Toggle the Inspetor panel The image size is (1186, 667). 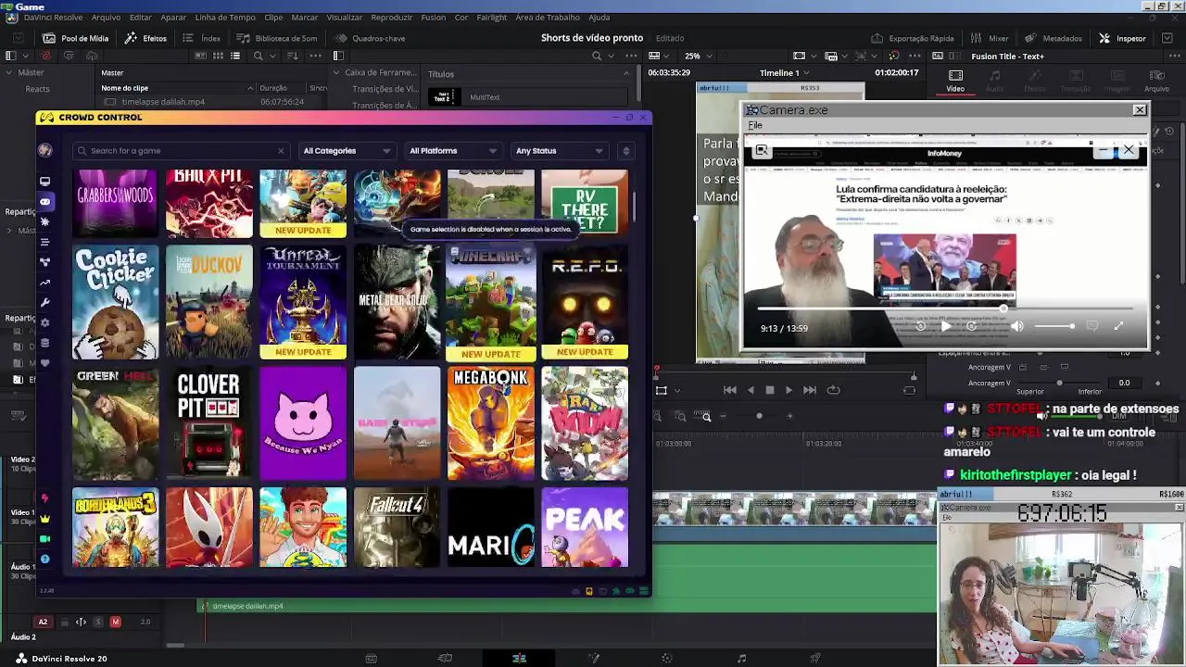click(1122, 38)
